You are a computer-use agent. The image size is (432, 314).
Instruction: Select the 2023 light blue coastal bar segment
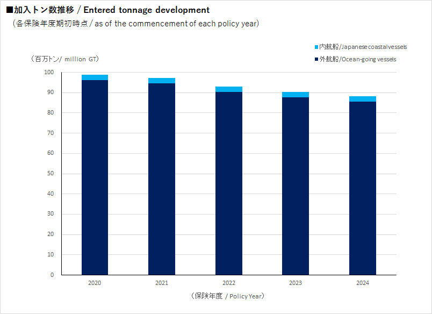coord(296,95)
